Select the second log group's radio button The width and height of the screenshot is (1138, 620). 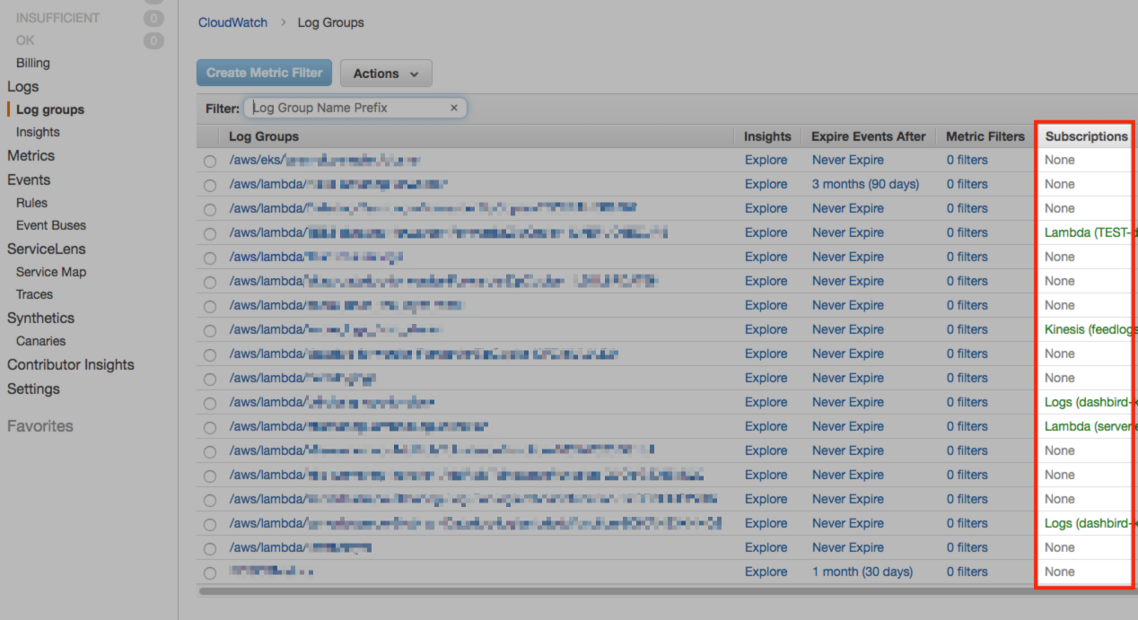[x=209, y=184]
